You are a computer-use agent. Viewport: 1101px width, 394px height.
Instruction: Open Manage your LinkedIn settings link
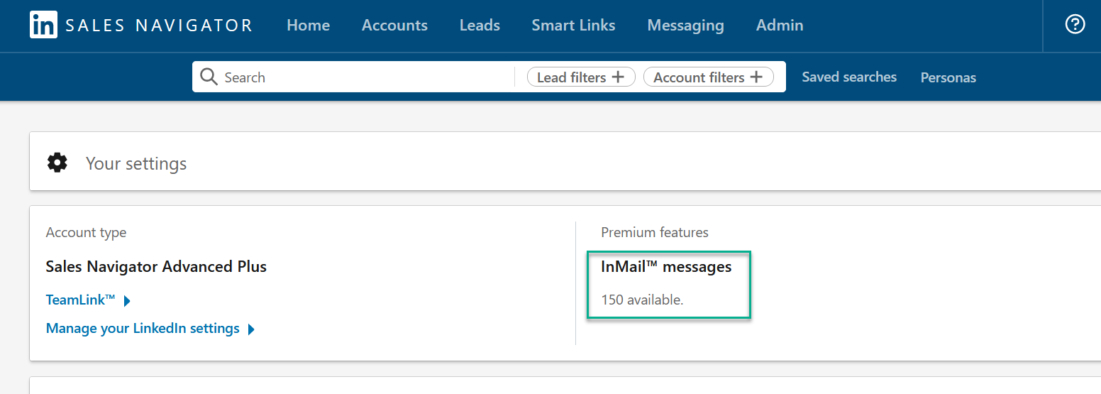143,329
